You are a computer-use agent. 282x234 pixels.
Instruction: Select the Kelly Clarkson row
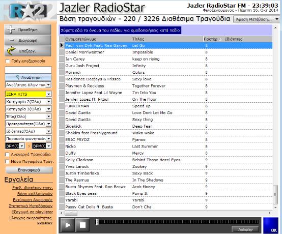[165, 160]
